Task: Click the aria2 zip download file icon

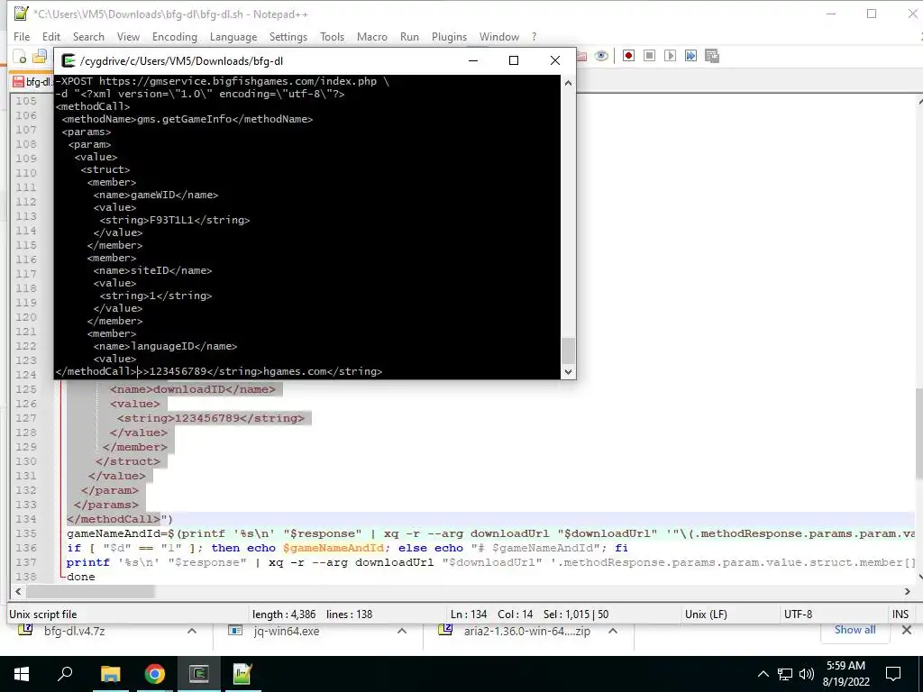Action: pos(445,630)
